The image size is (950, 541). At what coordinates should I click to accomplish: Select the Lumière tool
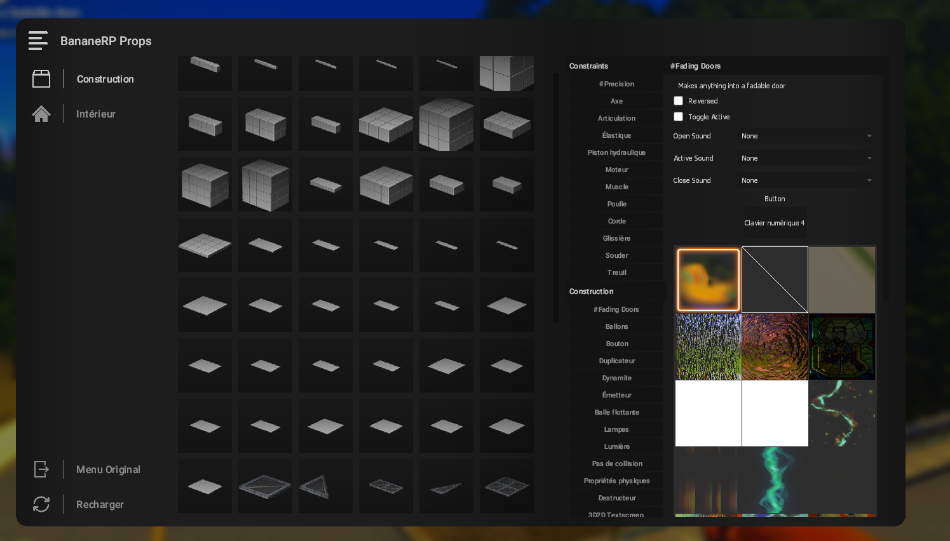tap(616, 446)
